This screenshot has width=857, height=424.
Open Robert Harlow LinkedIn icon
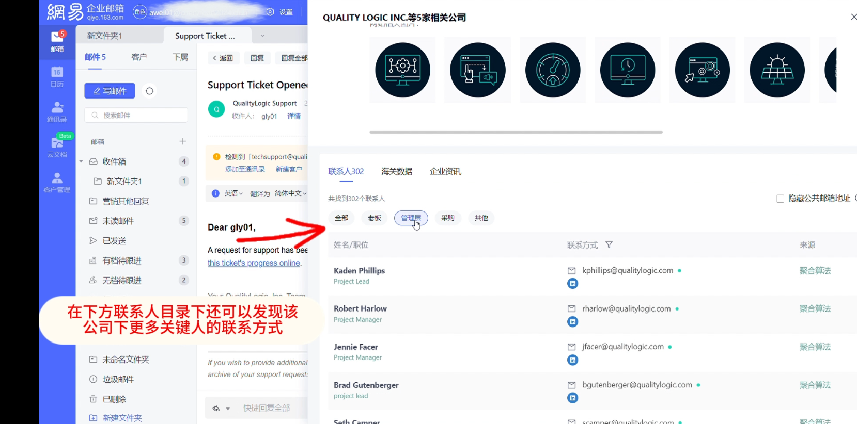pyautogui.click(x=572, y=322)
